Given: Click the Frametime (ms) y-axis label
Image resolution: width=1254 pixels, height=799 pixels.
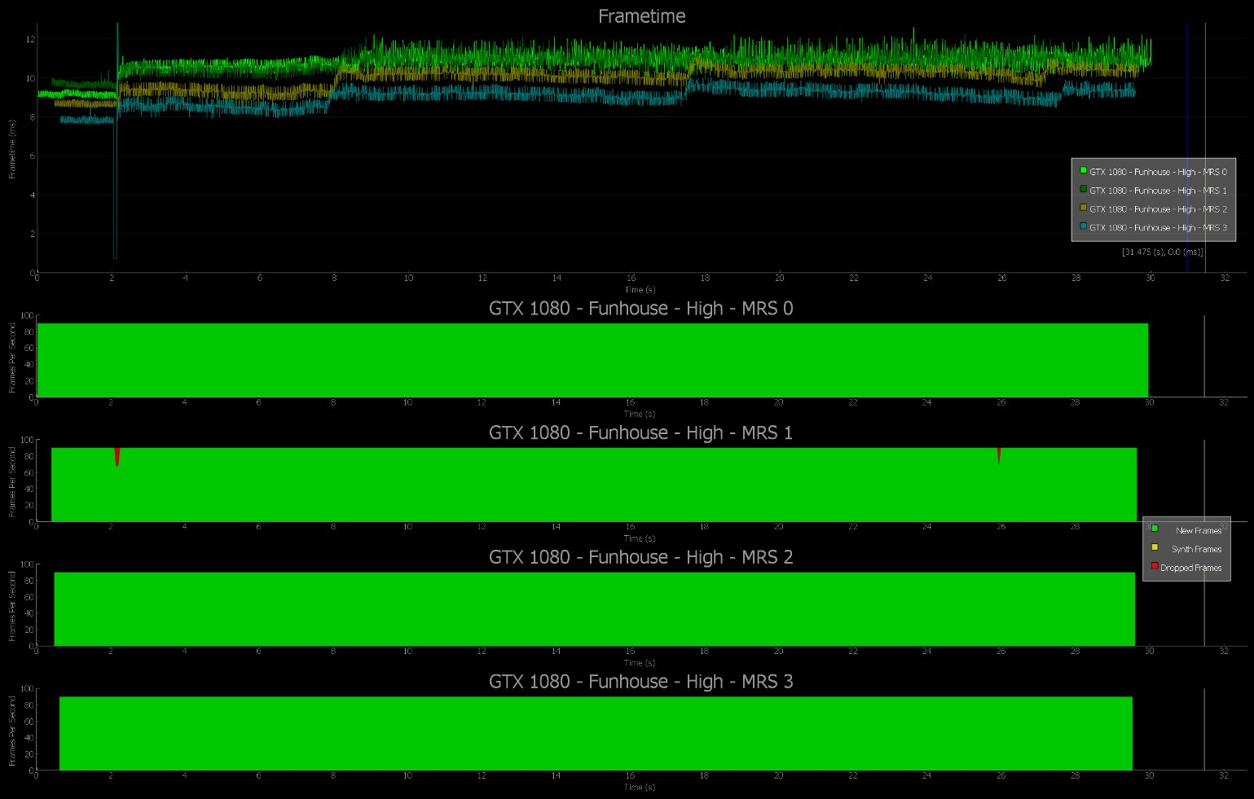Looking at the screenshot, I should point(12,149).
